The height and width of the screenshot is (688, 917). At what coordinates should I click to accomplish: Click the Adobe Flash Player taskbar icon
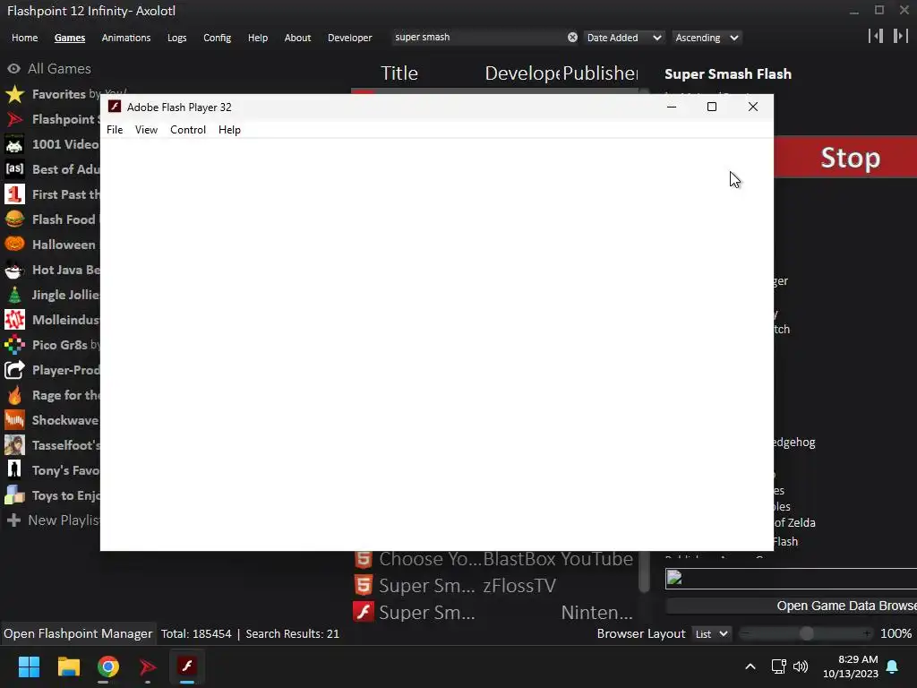pos(187,666)
